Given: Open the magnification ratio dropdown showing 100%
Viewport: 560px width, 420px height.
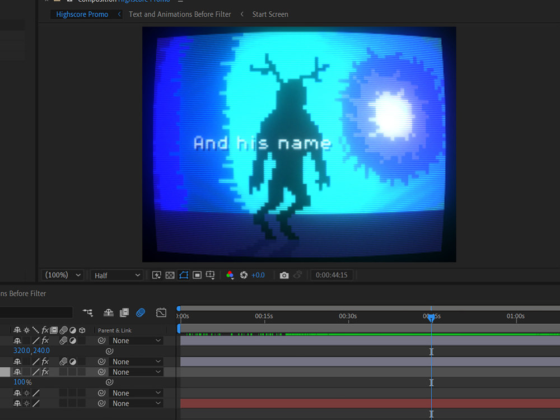Looking at the screenshot, I should click(x=62, y=275).
